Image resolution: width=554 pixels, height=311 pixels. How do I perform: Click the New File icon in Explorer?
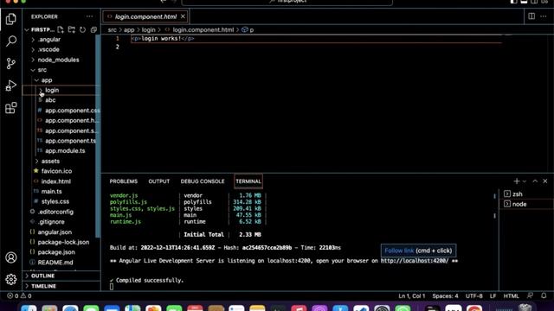(61, 29)
